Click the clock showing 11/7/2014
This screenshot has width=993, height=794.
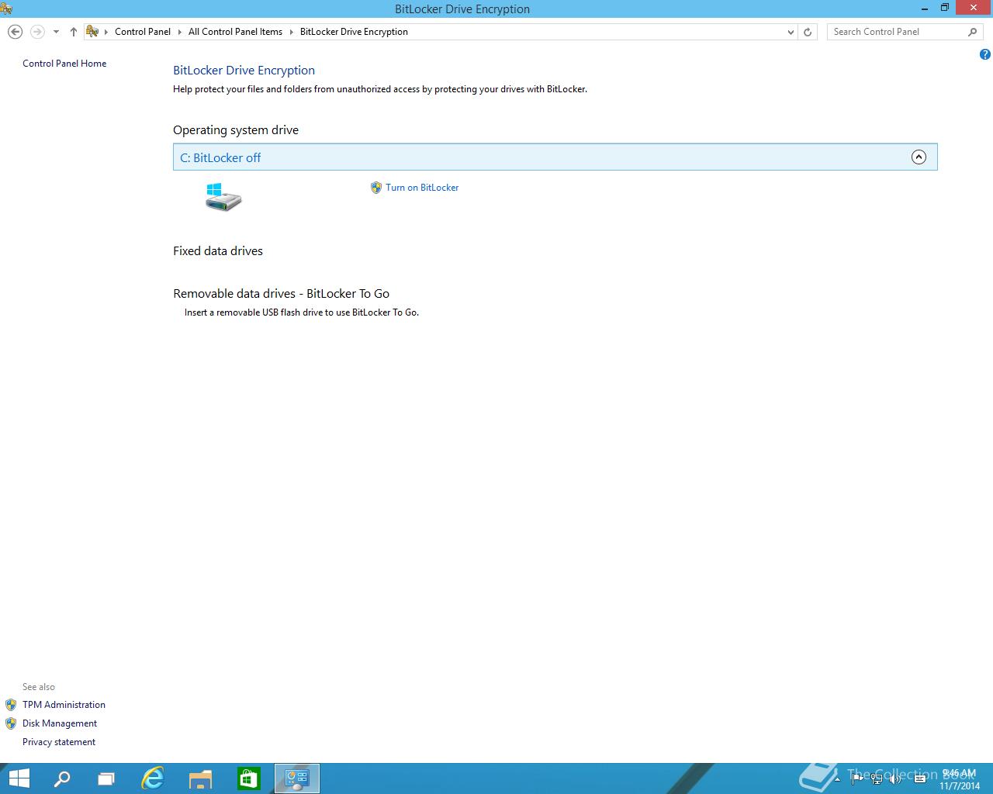pyautogui.click(x=959, y=779)
